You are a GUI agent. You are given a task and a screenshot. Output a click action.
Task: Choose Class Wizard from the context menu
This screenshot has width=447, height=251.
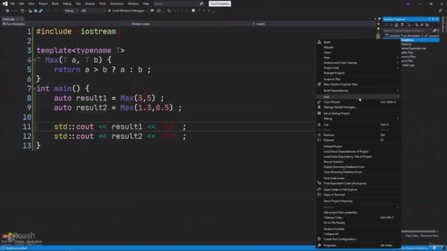358,102
